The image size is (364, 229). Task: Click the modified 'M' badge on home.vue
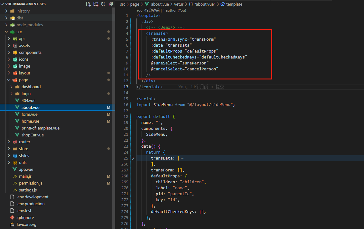[x=108, y=121]
